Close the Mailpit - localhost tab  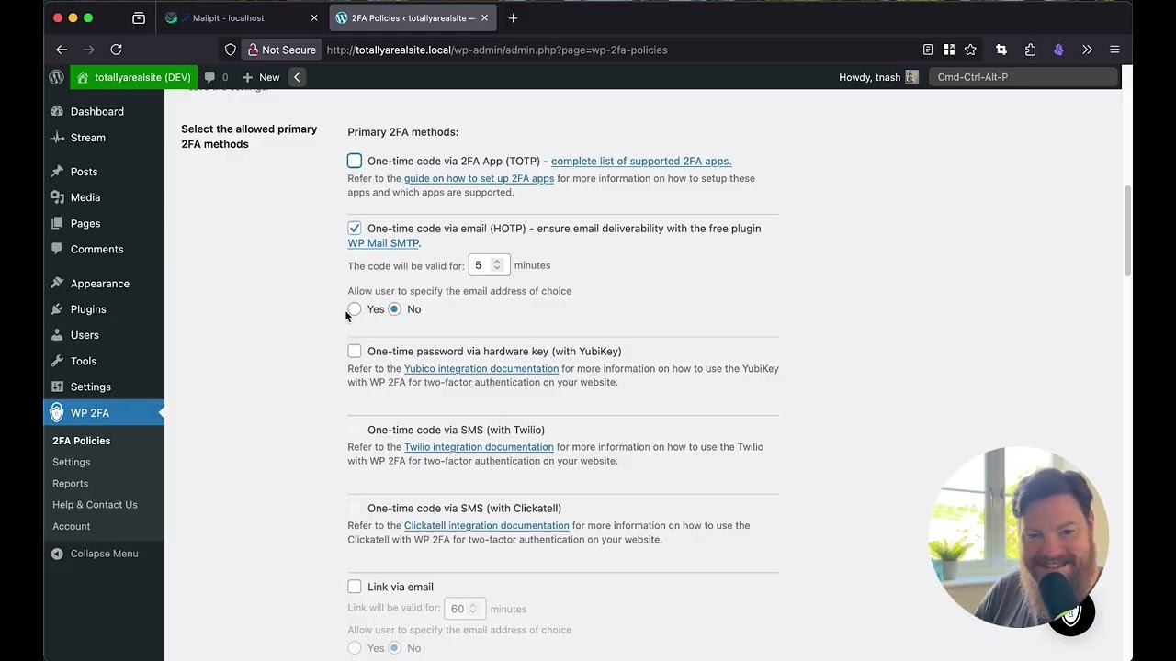click(x=314, y=18)
